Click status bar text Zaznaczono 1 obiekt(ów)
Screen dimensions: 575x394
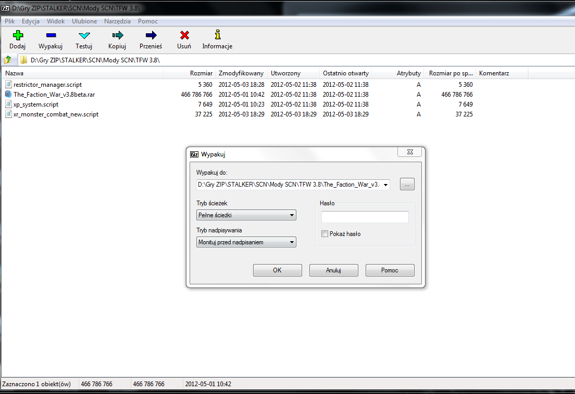point(36,384)
